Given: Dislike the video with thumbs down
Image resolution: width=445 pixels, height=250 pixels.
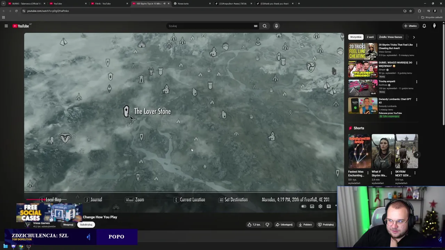Looking at the screenshot, I should pyautogui.click(x=267, y=225).
